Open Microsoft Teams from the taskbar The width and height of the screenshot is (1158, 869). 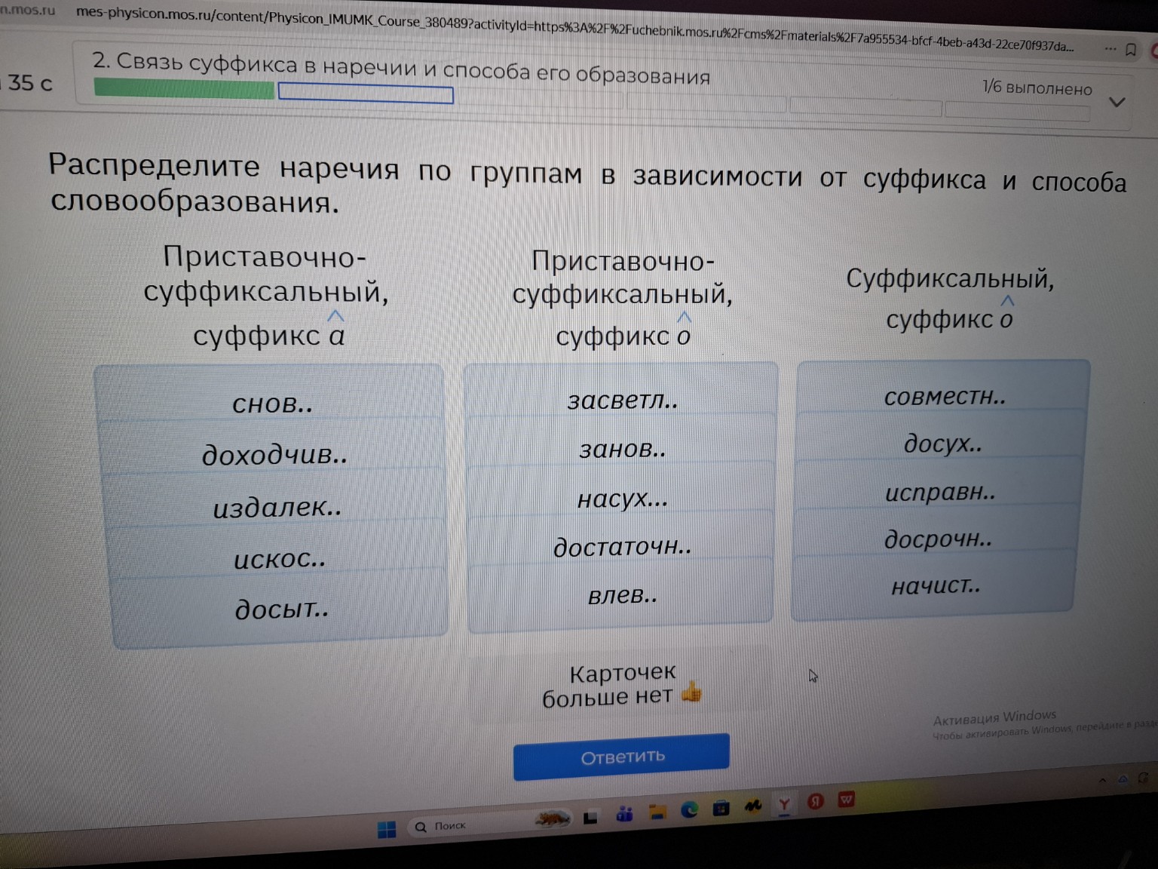(x=623, y=812)
